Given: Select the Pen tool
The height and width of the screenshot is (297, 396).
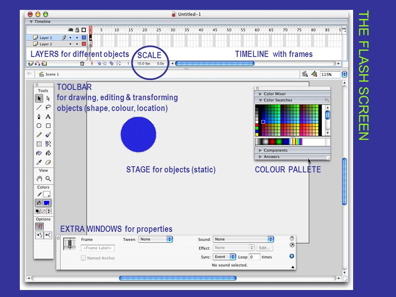Looking at the screenshot, I should (x=39, y=117).
